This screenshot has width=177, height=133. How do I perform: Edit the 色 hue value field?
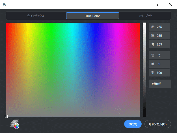pos(159,55)
